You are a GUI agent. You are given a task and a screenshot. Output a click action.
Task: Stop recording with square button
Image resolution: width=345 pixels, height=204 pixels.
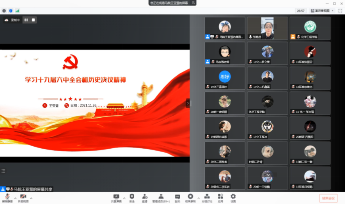33,20
